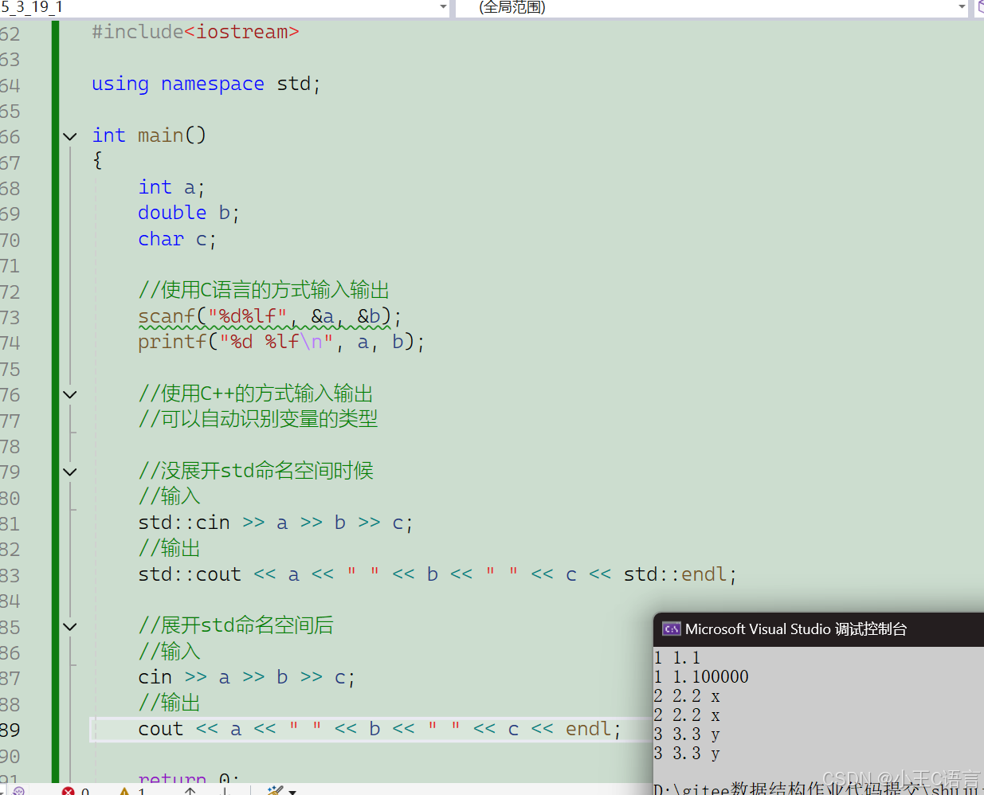Click the error count indicator icon
The image size is (984, 795).
pyautogui.click(x=69, y=791)
